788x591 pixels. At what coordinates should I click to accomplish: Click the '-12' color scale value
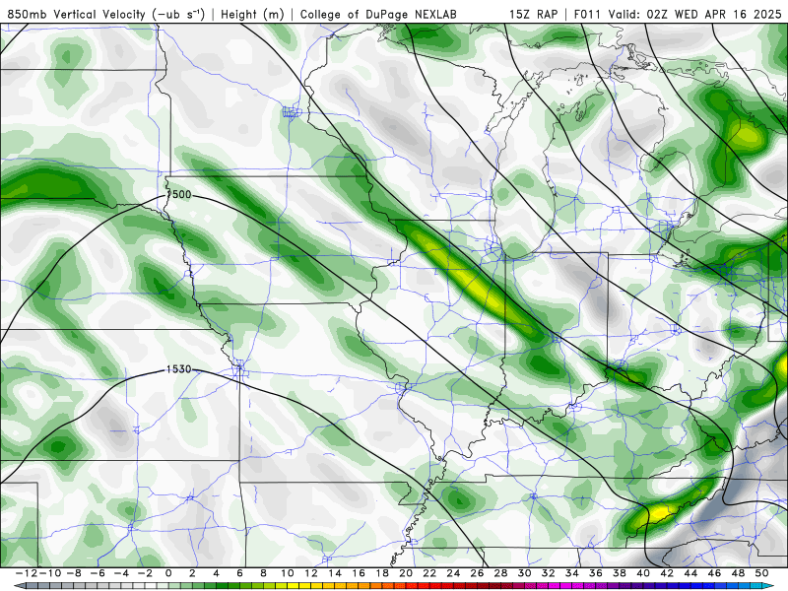[x=27, y=573]
